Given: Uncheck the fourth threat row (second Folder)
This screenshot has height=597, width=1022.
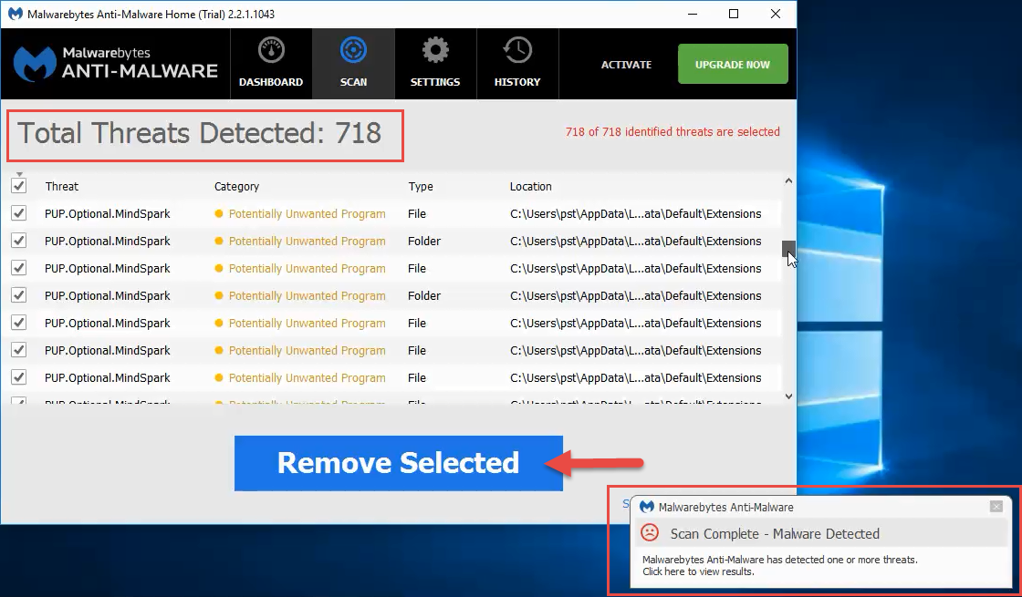Looking at the screenshot, I should point(19,295).
